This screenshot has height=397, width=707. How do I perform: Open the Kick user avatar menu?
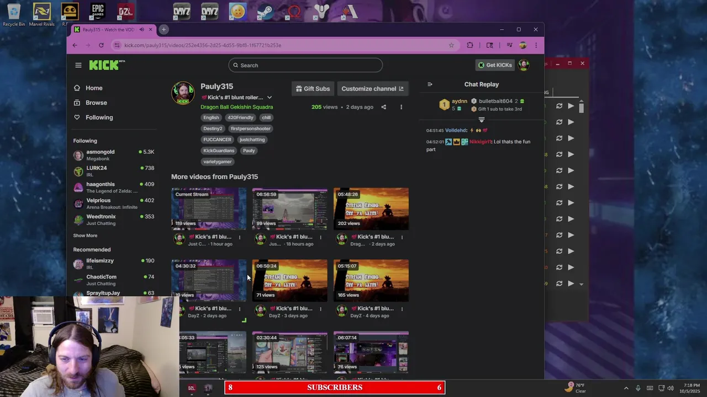click(524, 65)
